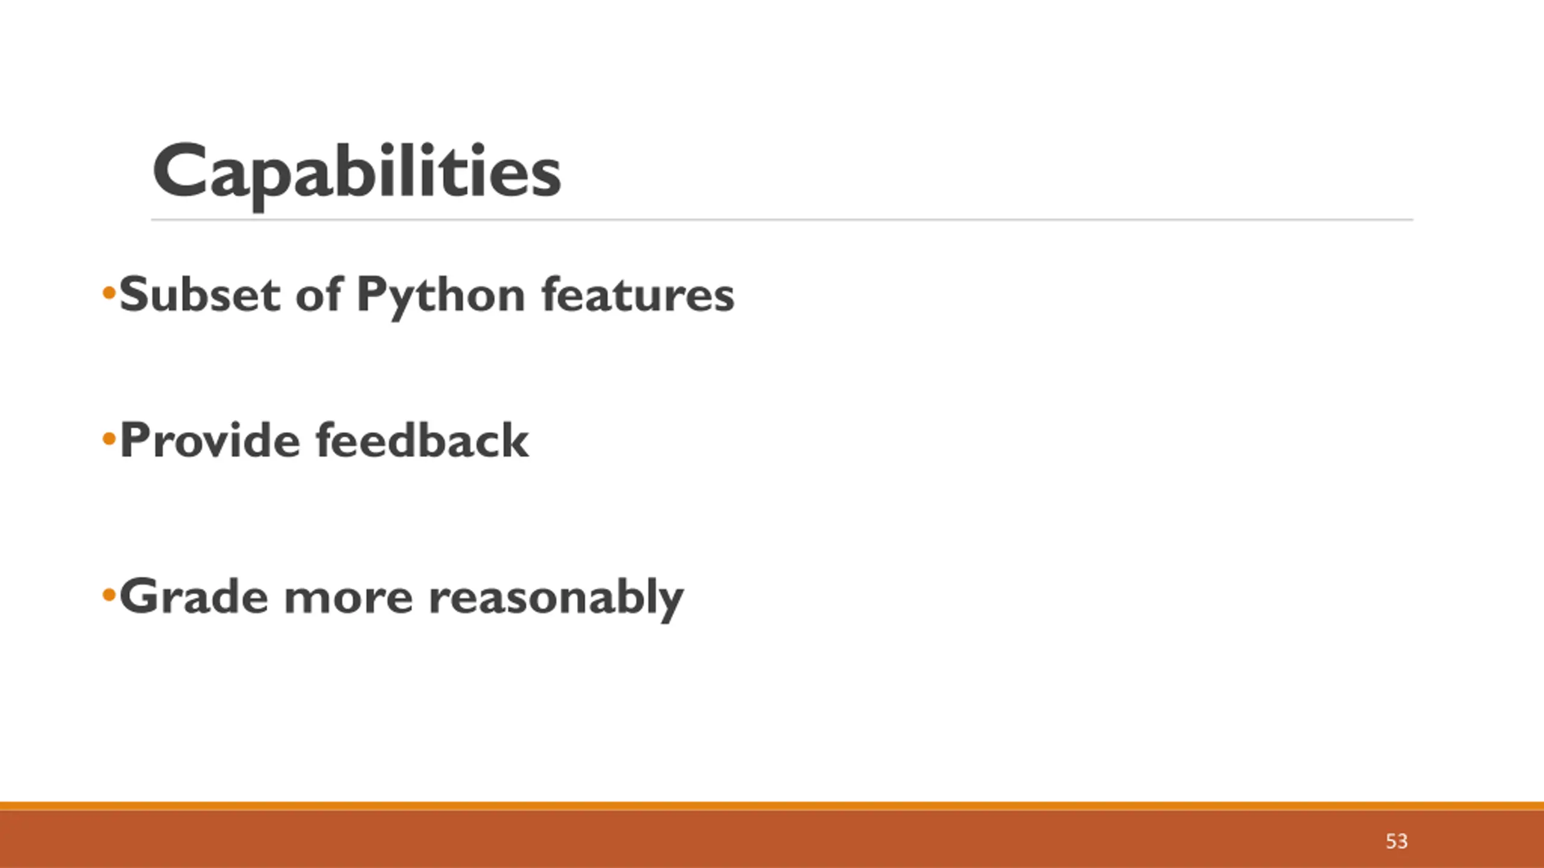Click the slide title "Capabilities"
Viewport: 1544px width, 868px height.
(x=356, y=172)
